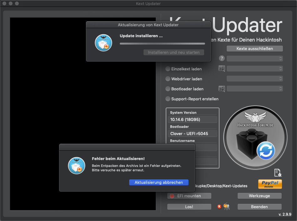
Task: Select the Bootloader laden radio button
Action: point(168,89)
